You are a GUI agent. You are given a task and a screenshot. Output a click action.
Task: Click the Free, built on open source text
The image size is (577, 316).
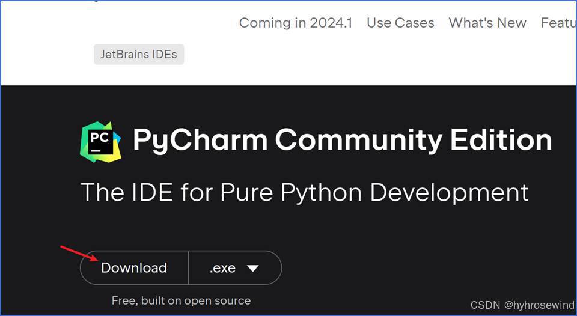point(181,300)
